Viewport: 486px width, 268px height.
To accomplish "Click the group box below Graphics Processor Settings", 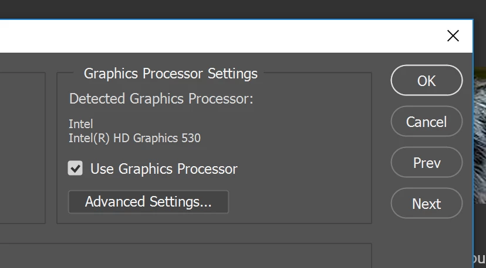I will coord(186,255).
